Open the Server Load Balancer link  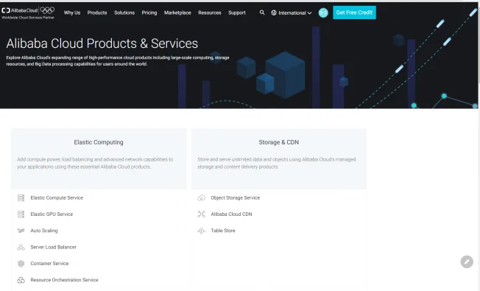[x=54, y=248]
